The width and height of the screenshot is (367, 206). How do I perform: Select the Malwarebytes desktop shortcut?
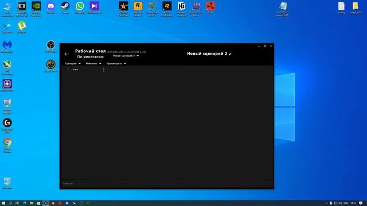click(7, 47)
